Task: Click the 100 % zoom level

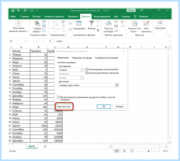Action: coord(165,151)
